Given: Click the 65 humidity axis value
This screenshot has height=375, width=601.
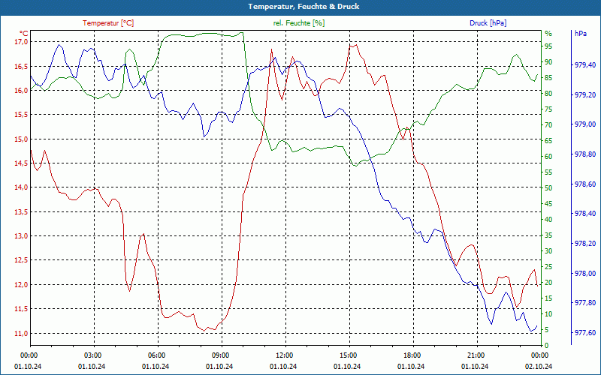Looking at the screenshot, I should (x=548, y=141).
